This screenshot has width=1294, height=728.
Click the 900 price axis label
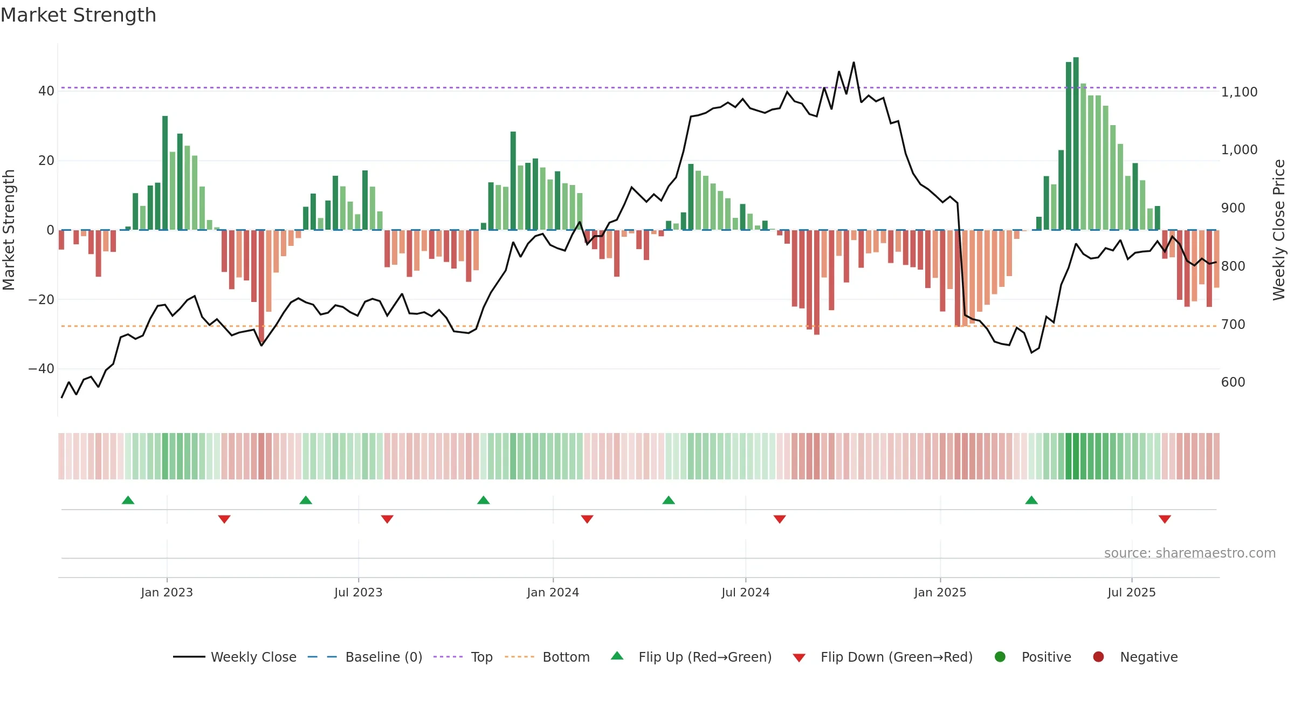[x=1233, y=208]
